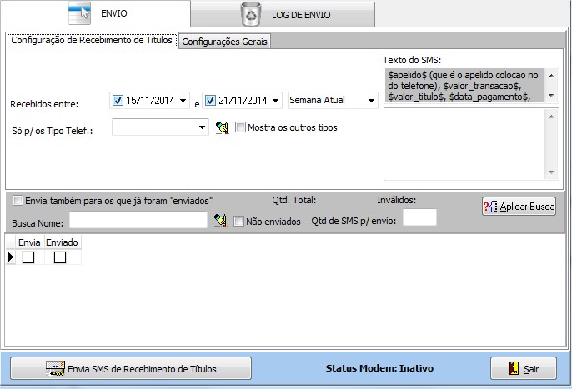Toggle the start date 15/11/2014 checkbox
572x389 pixels.
coord(118,100)
